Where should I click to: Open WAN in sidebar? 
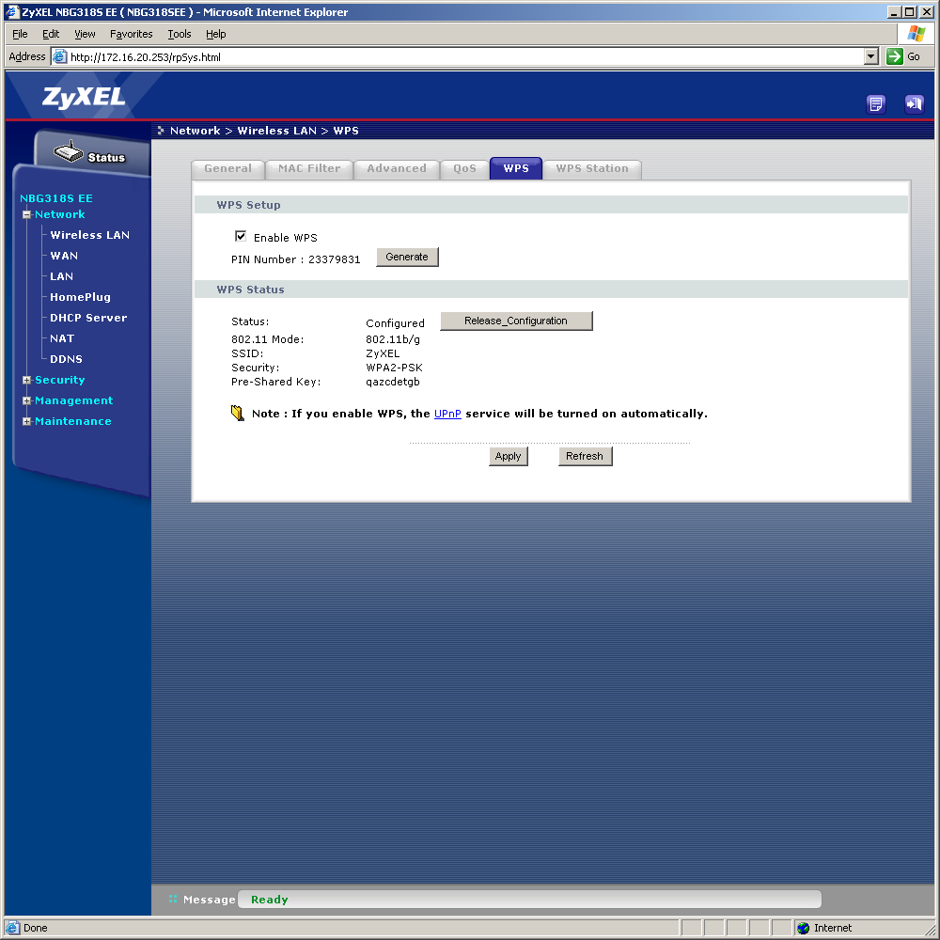point(64,256)
